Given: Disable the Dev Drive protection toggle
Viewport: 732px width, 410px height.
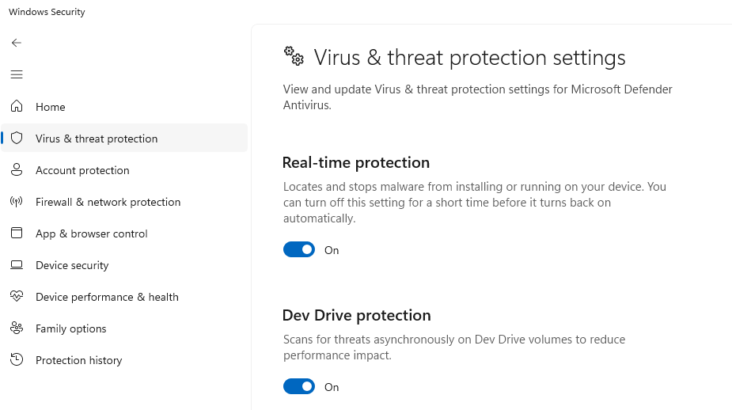Looking at the screenshot, I should [x=299, y=387].
